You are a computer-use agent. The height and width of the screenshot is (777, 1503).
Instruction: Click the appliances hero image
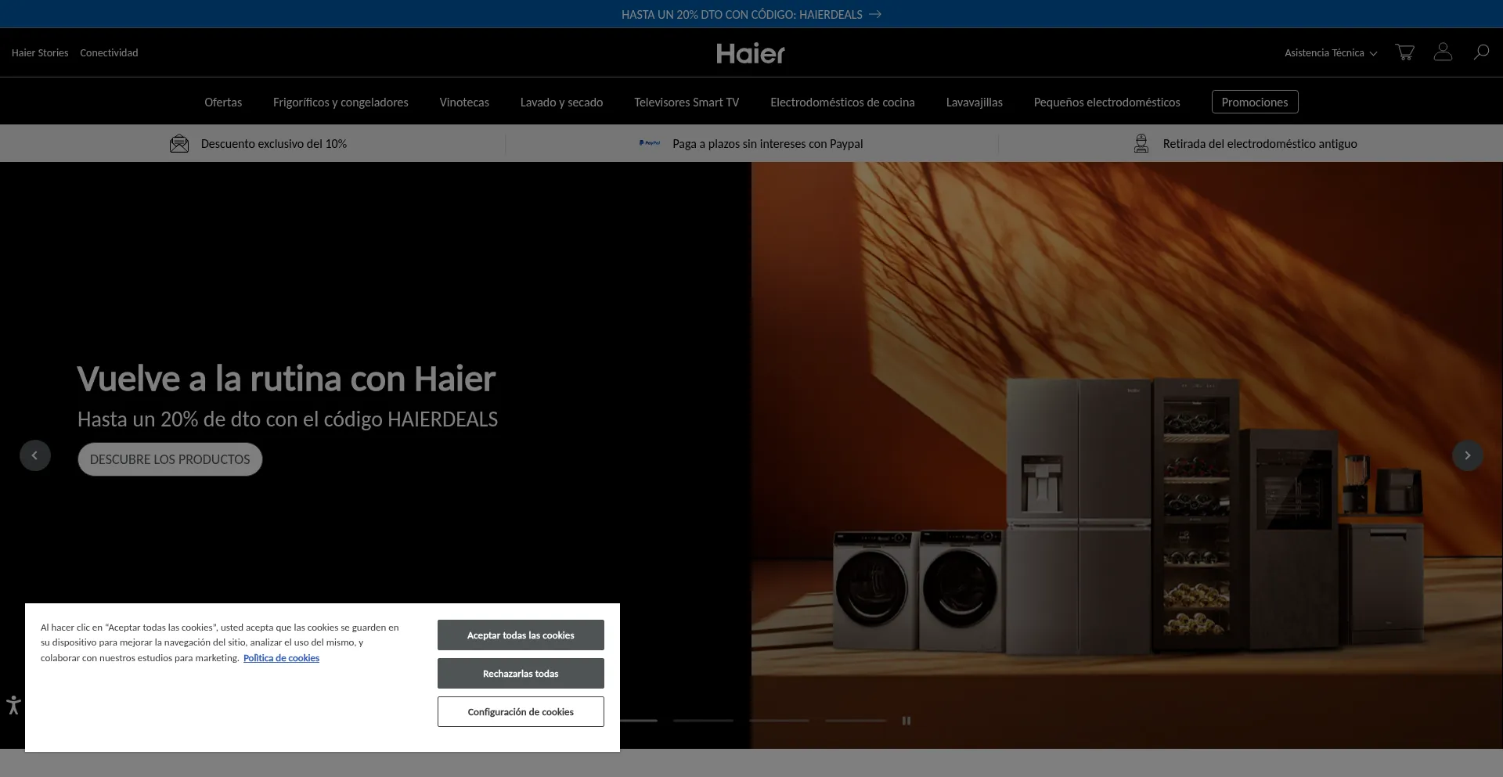(x=1127, y=455)
